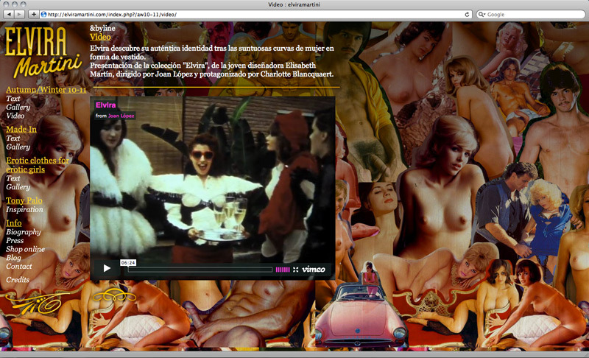Open the Contact page
The image size is (589, 358).
tap(19, 267)
